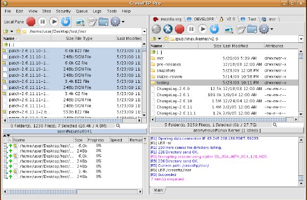The image size is (307, 200).
Task: Click the remote pane search magnifier
Action: [x=275, y=125]
